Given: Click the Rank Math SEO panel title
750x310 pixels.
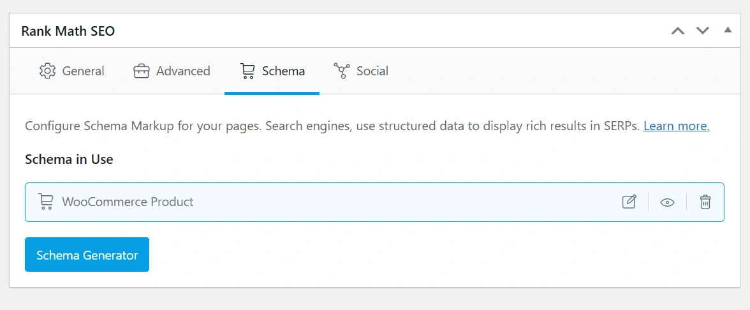Looking at the screenshot, I should (68, 31).
